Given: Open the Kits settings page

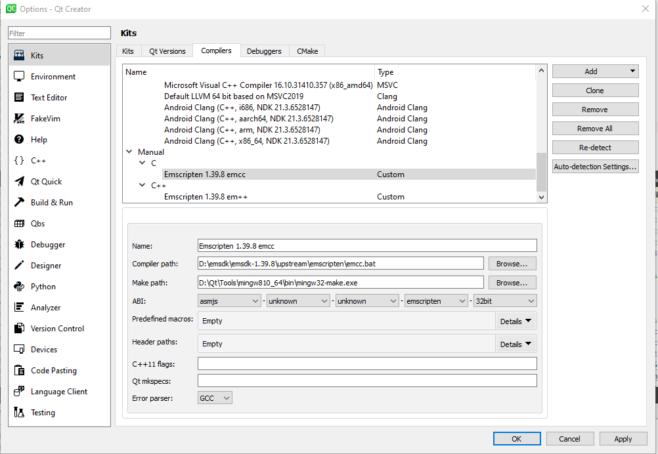Looking at the screenshot, I should 38,55.
